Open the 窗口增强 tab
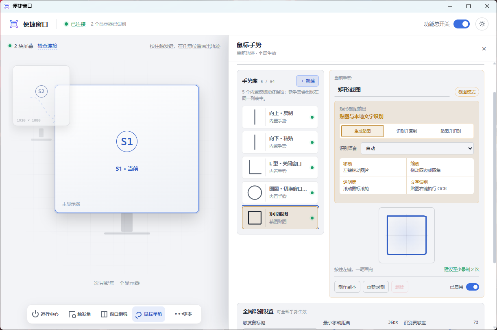 114,314
